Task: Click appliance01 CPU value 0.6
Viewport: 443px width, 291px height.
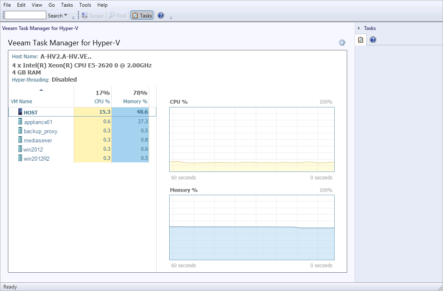Action: 107,122
